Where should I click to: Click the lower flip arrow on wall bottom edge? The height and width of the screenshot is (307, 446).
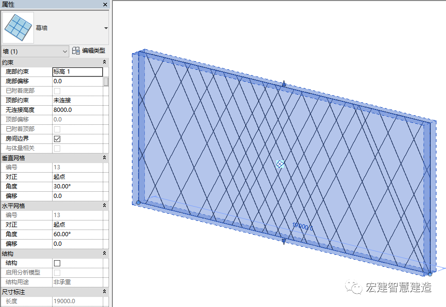283,242
